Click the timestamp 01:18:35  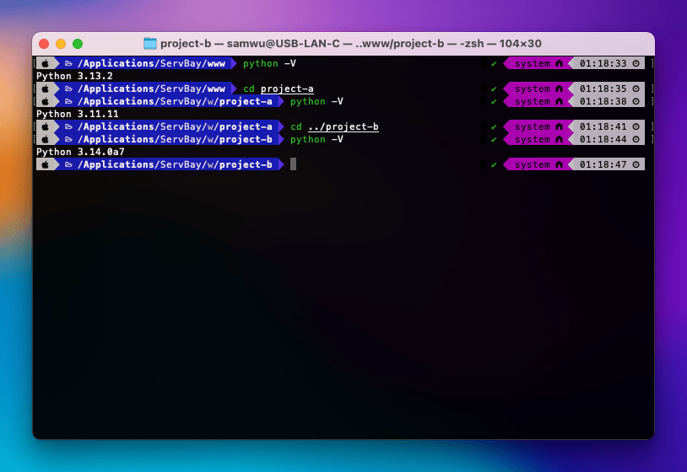(x=603, y=88)
